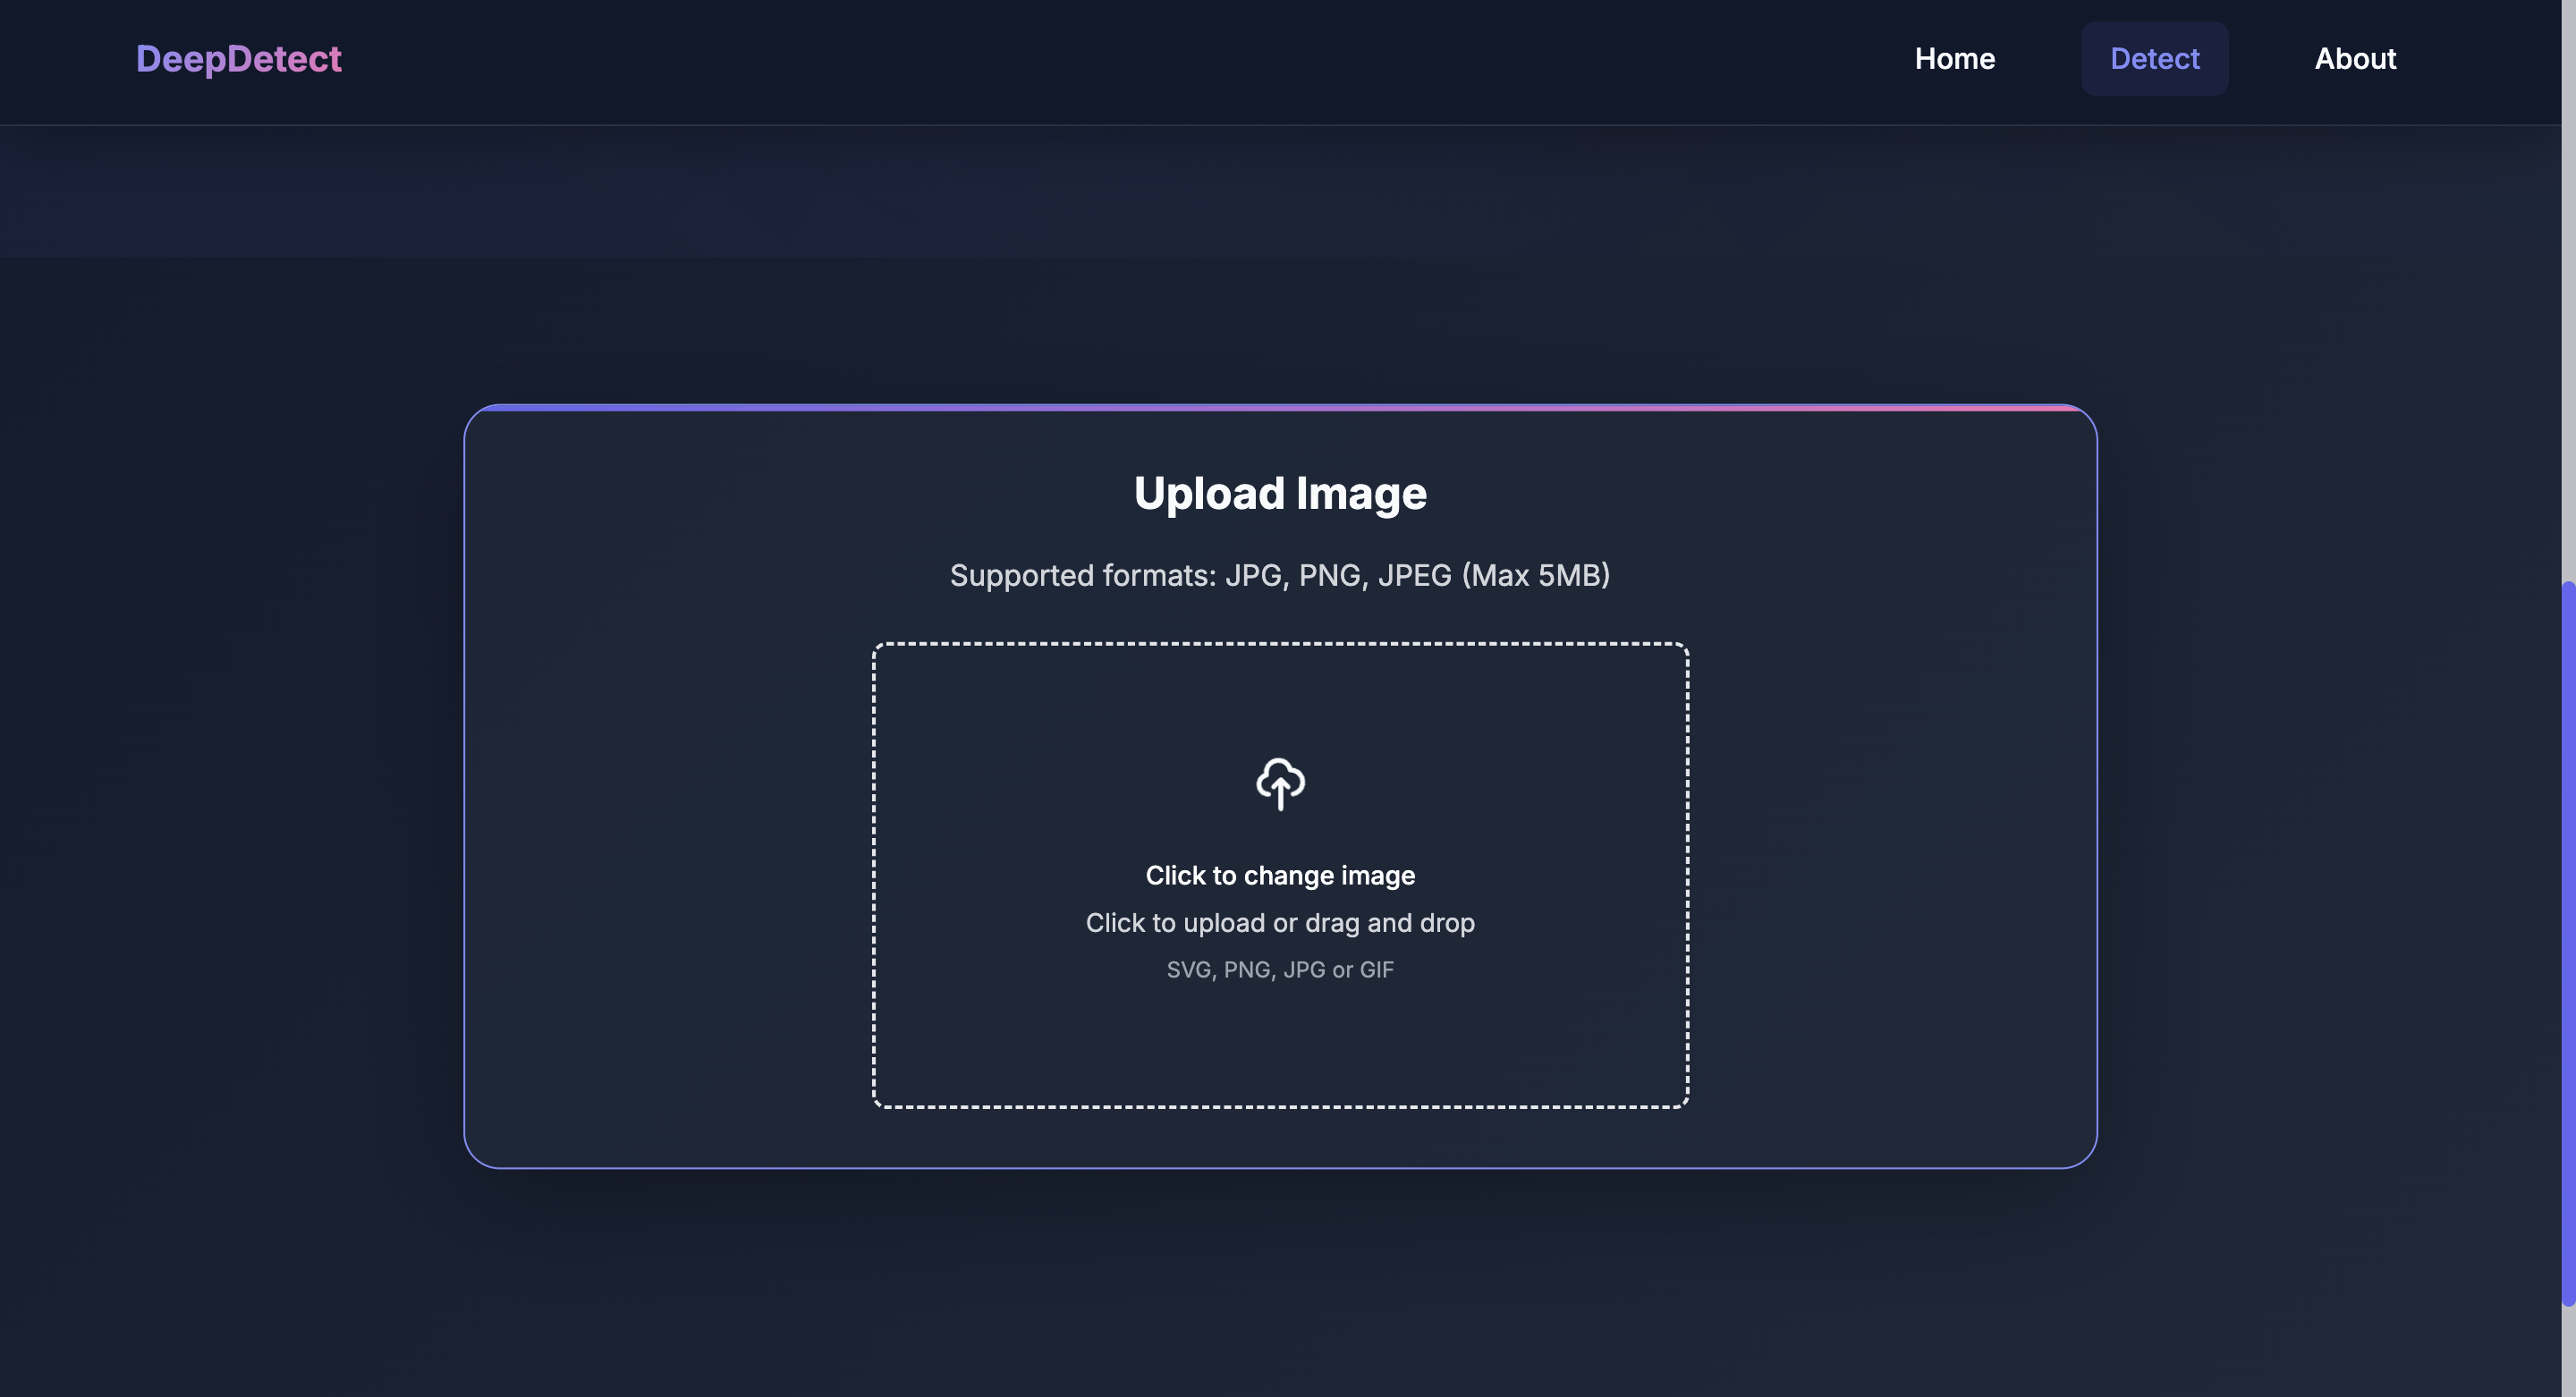Click empty upload card area right of drop zone
This screenshot has height=1397, width=2576.
click(x=1892, y=875)
